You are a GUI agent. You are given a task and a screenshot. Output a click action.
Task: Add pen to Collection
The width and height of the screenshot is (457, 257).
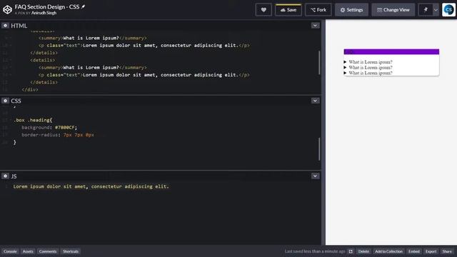pos(388,251)
